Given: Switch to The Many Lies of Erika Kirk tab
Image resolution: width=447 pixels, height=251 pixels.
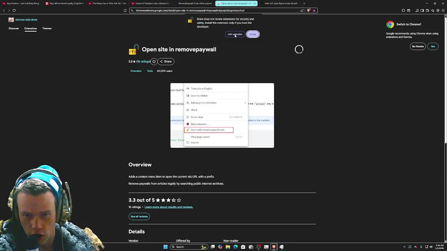Looking at the screenshot, I should point(108,3).
